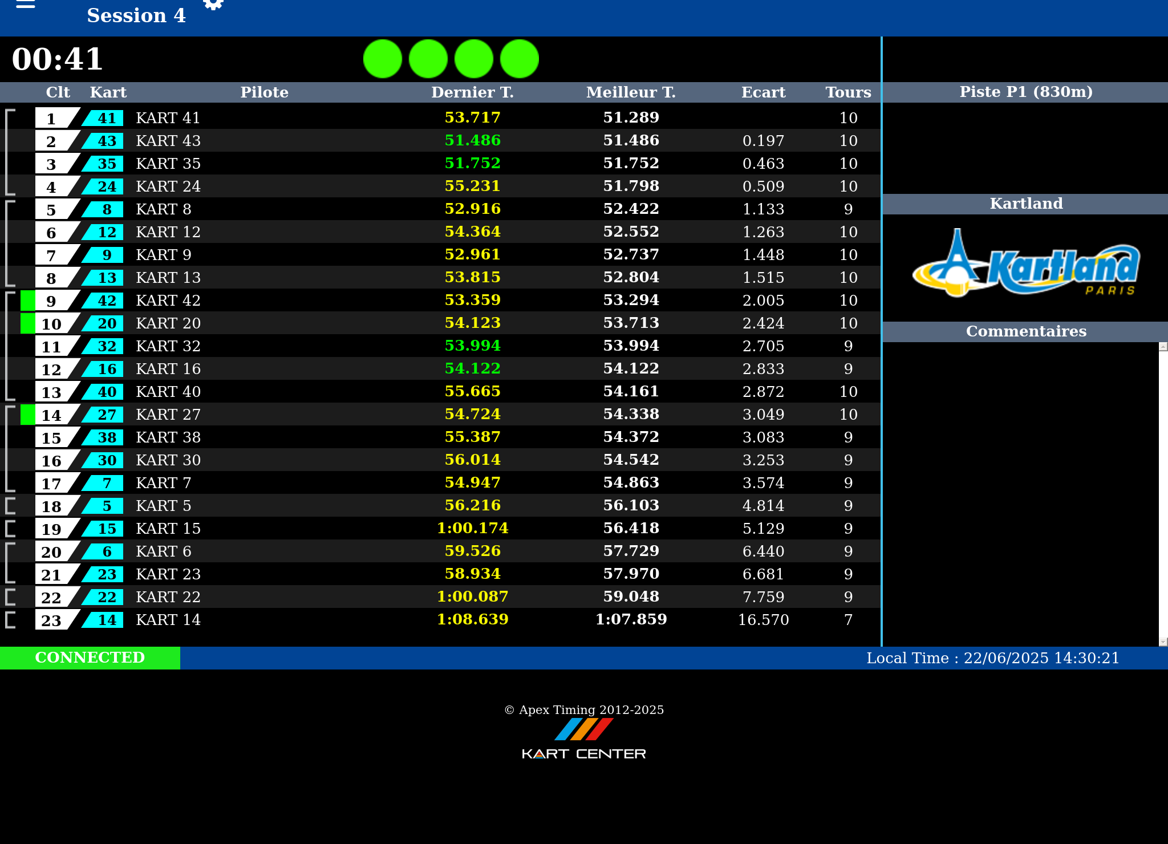The width and height of the screenshot is (1168, 844).
Task: Sort by Meilleur T. column header
Action: [x=631, y=92]
